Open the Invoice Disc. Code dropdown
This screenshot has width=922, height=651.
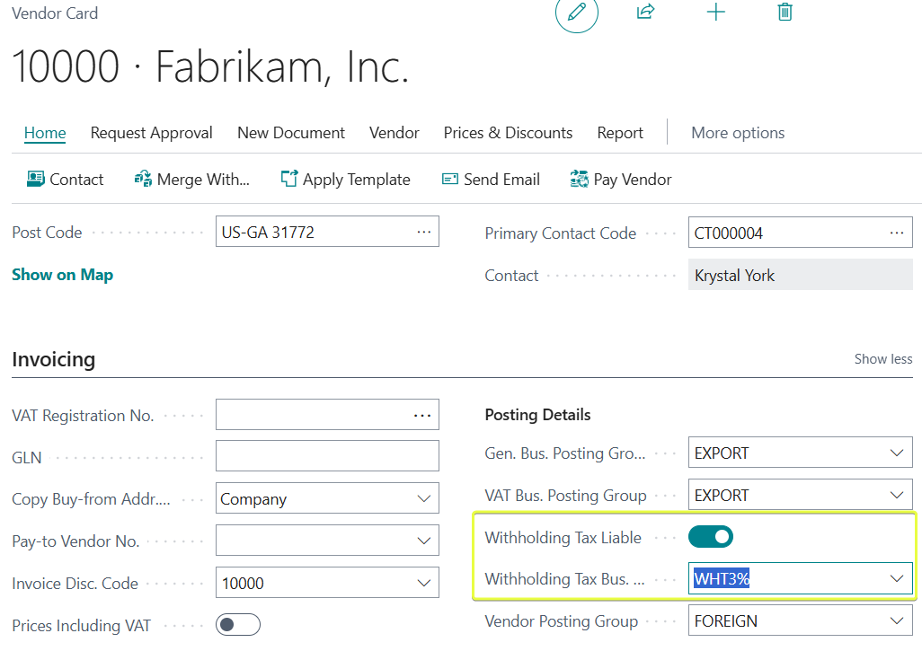tap(423, 584)
